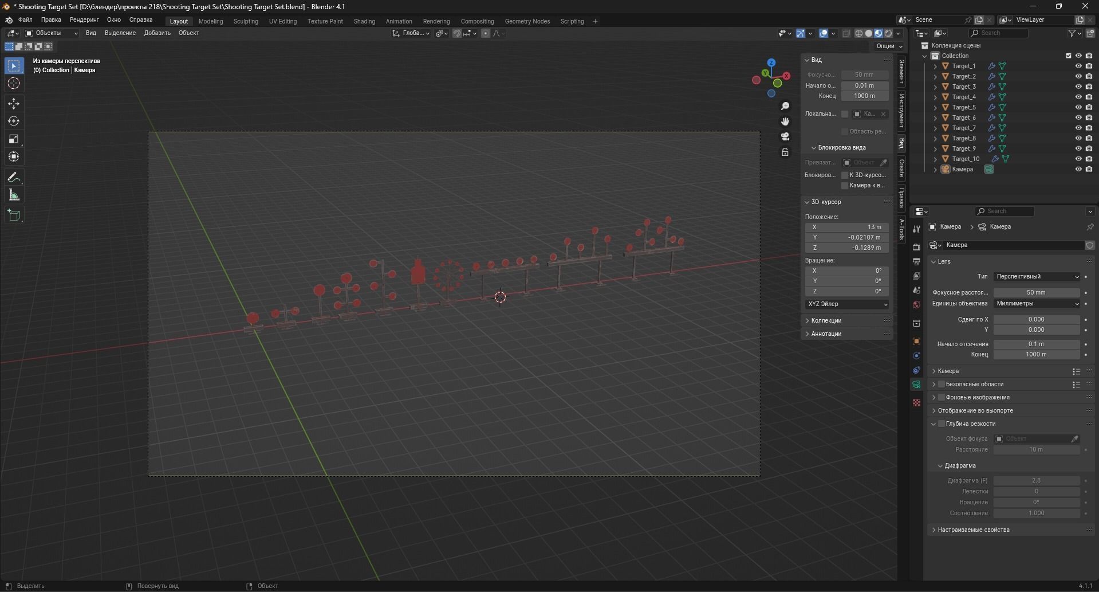Click the 3D cursor X 13 m field

(x=847, y=228)
